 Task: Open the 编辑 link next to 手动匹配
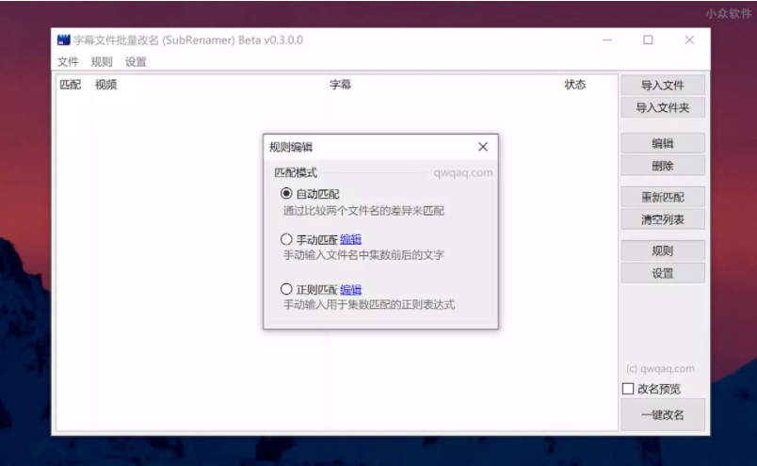[x=350, y=239]
